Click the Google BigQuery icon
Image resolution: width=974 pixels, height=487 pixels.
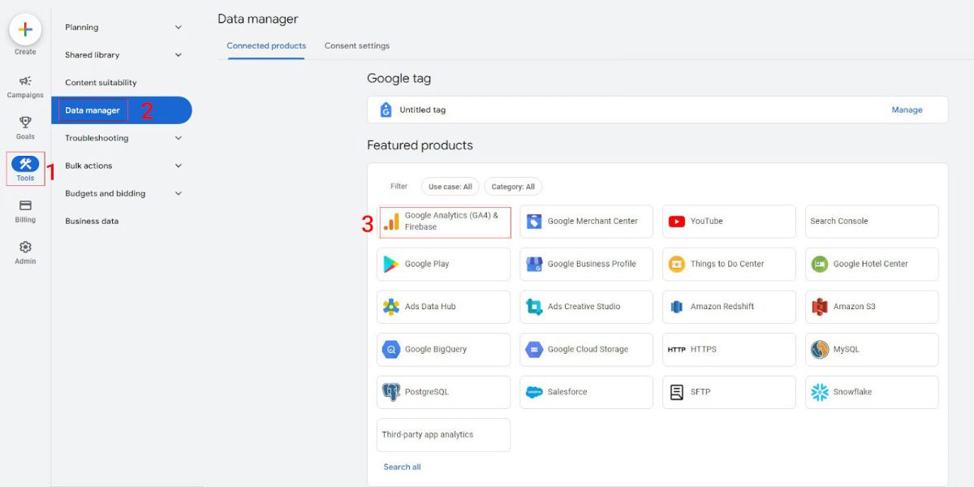point(391,349)
